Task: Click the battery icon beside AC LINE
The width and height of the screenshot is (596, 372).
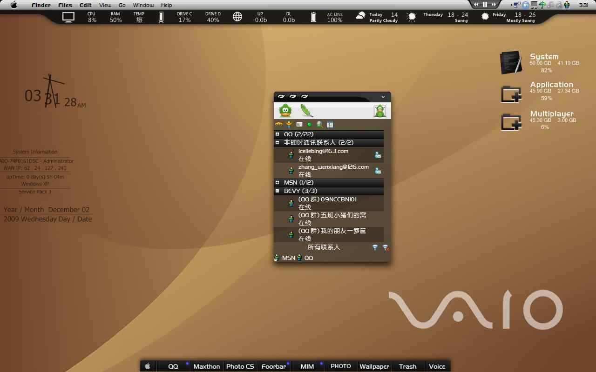Action: pyautogui.click(x=313, y=17)
